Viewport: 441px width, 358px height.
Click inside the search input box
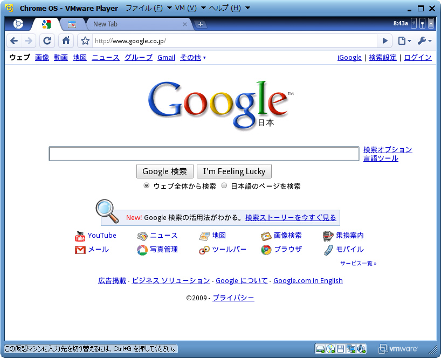click(x=204, y=154)
